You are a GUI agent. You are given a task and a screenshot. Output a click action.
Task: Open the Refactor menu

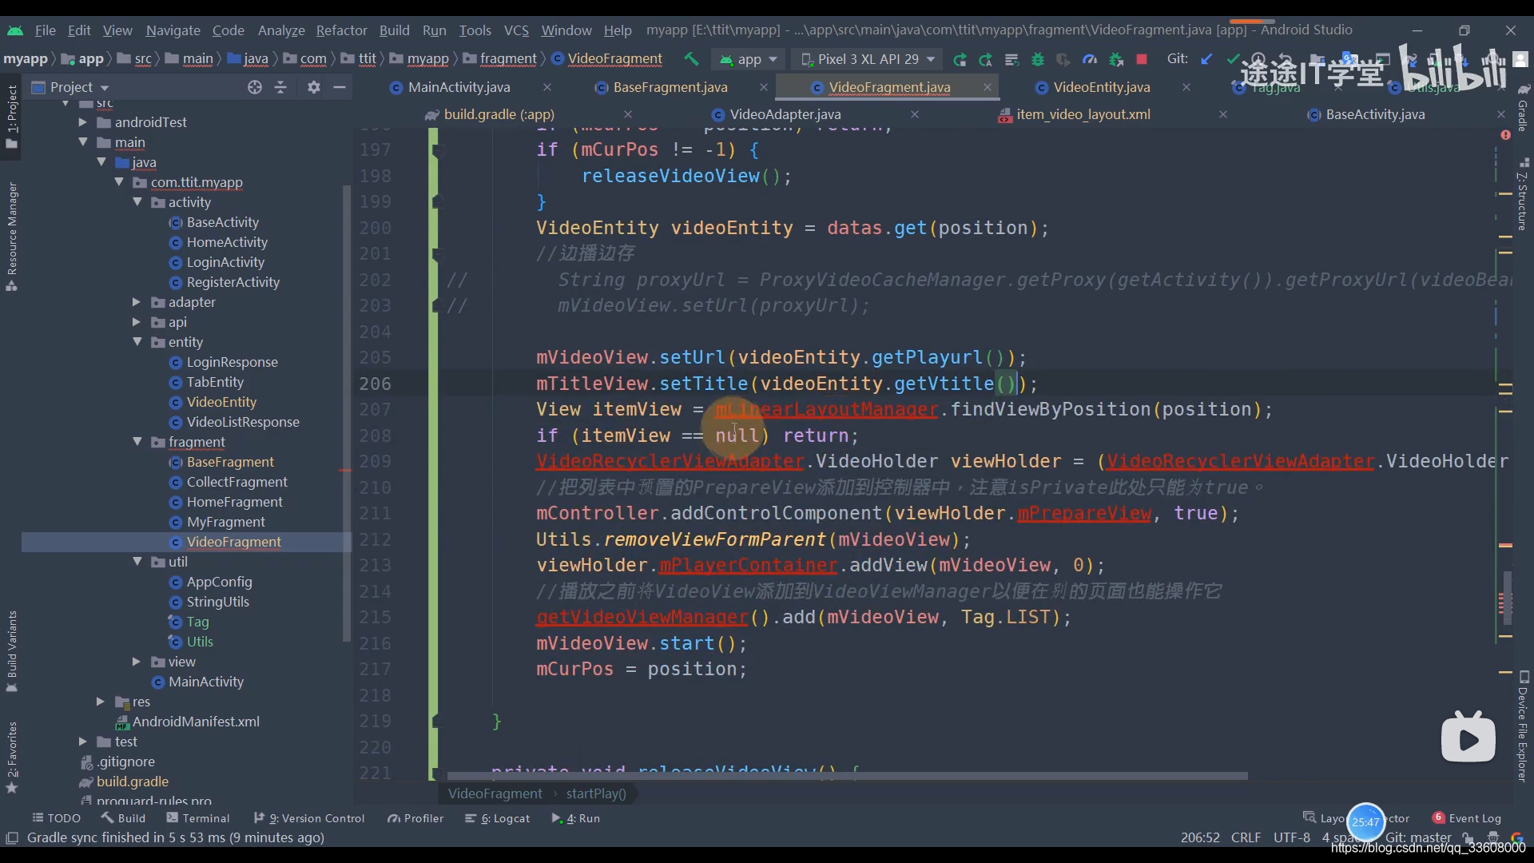pos(341,30)
